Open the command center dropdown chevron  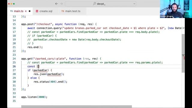tap(134, 4)
